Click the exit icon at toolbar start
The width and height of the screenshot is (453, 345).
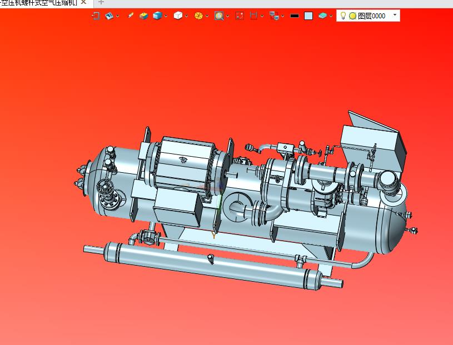click(95, 16)
